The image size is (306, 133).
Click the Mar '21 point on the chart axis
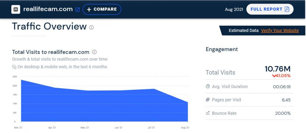click(x=18, y=128)
